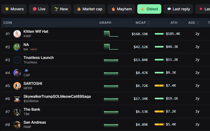210x131 pixels.
Task: Open San Andreas coin link
Action: point(35,122)
